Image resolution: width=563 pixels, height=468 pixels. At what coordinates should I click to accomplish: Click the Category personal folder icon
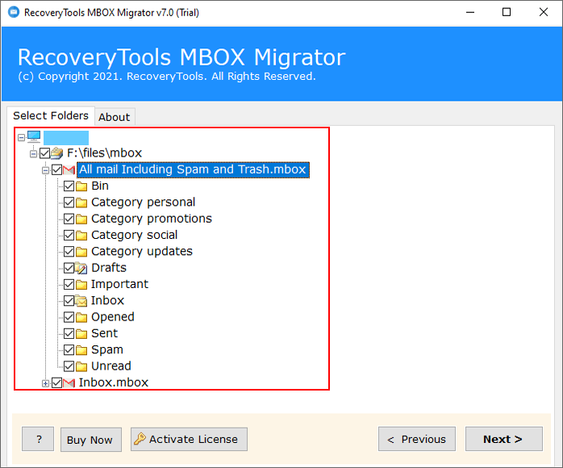(x=81, y=203)
